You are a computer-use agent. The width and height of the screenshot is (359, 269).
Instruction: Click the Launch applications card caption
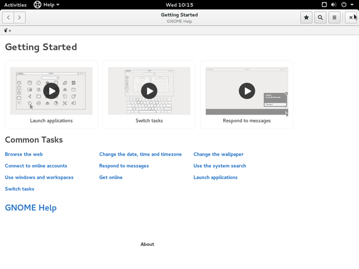[52, 121]
